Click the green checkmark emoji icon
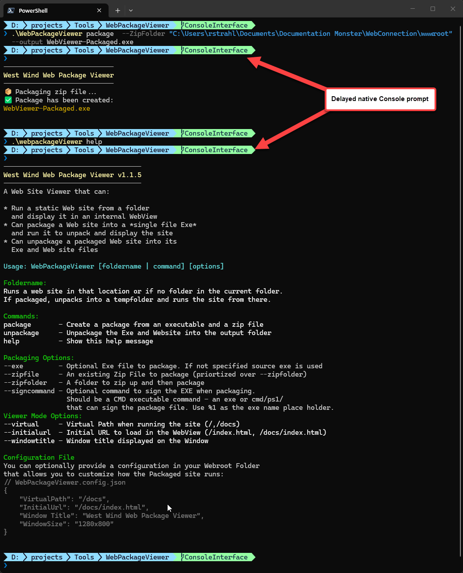This screenshot has width=463, height=573. (x=7, y=100)
